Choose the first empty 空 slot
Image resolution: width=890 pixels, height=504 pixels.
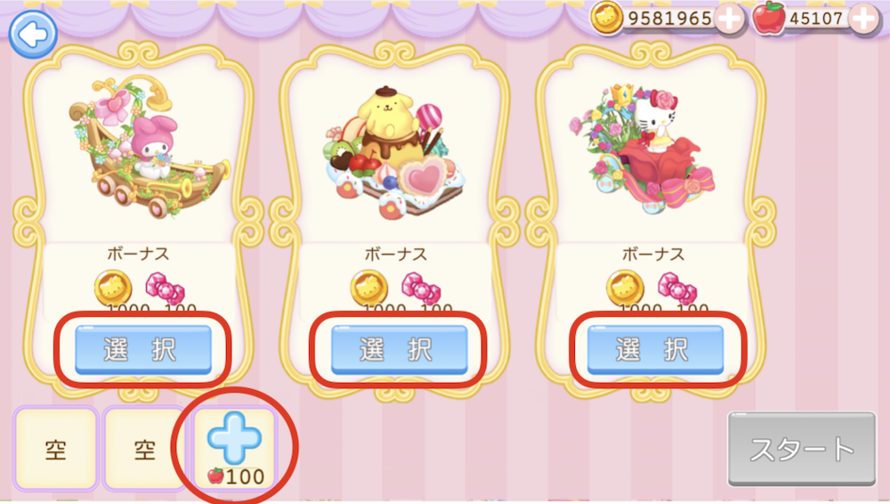55,449
